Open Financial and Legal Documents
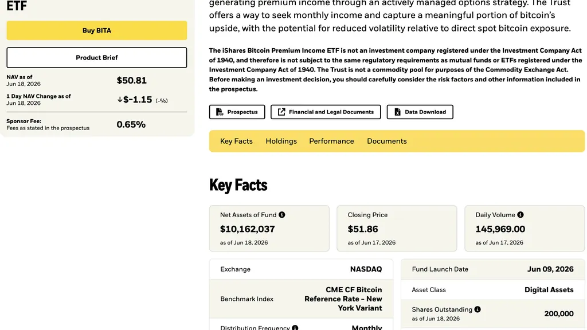The height and width of the screenshot is (330, 587). point(326,112)
